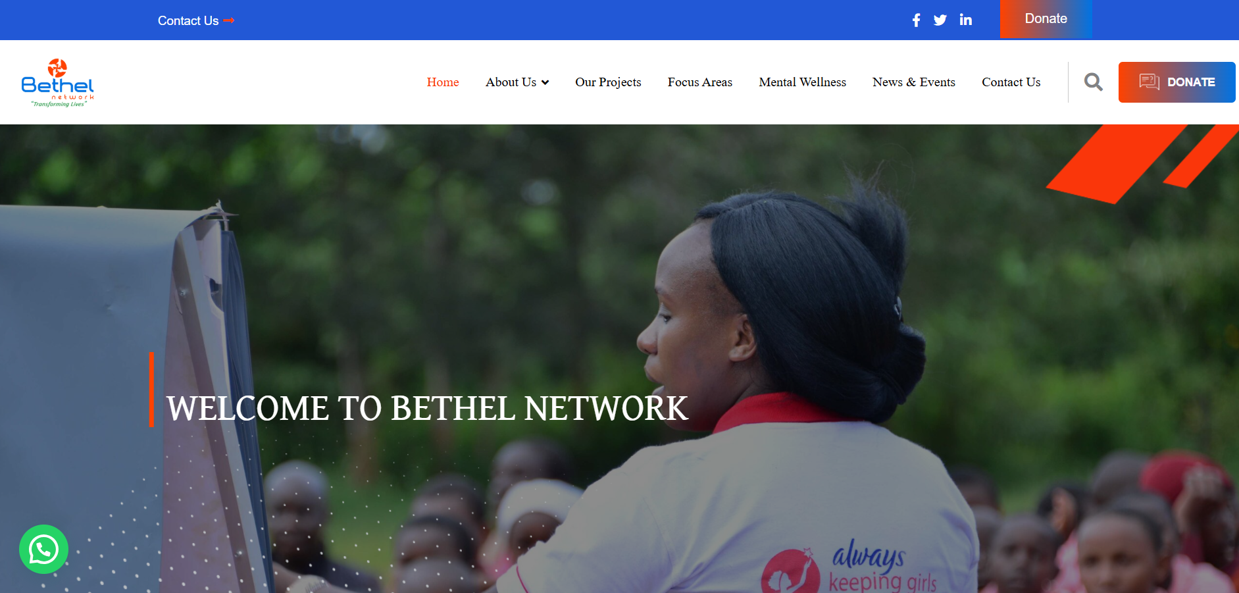The width and height of the screenshot is (1239, 593).
Task: Click the search magnifier icon
Action: pyautogui.click(x=1093, y=82)
